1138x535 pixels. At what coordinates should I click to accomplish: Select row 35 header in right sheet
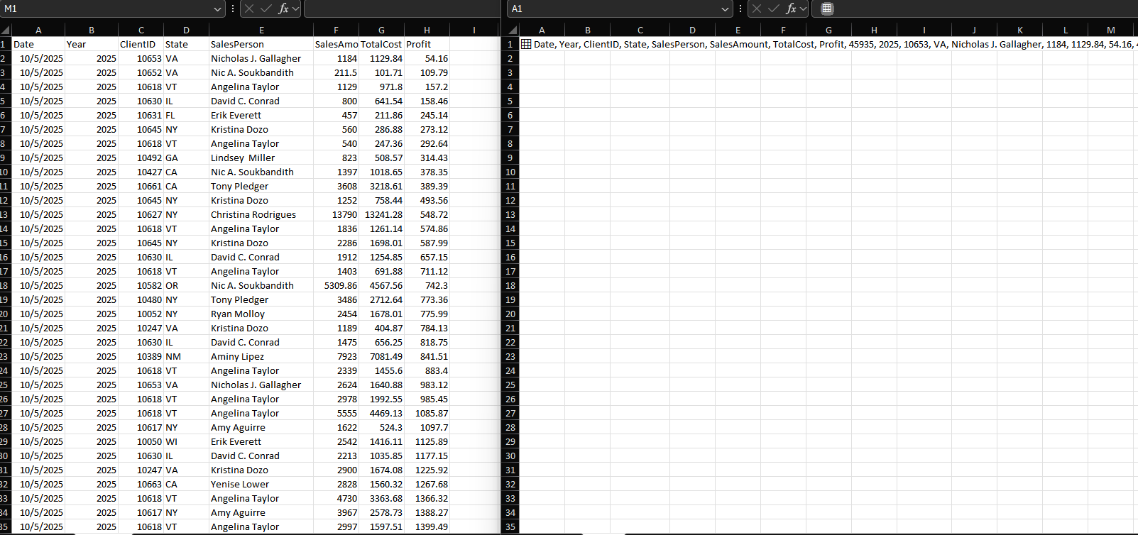tap(510, 526)
